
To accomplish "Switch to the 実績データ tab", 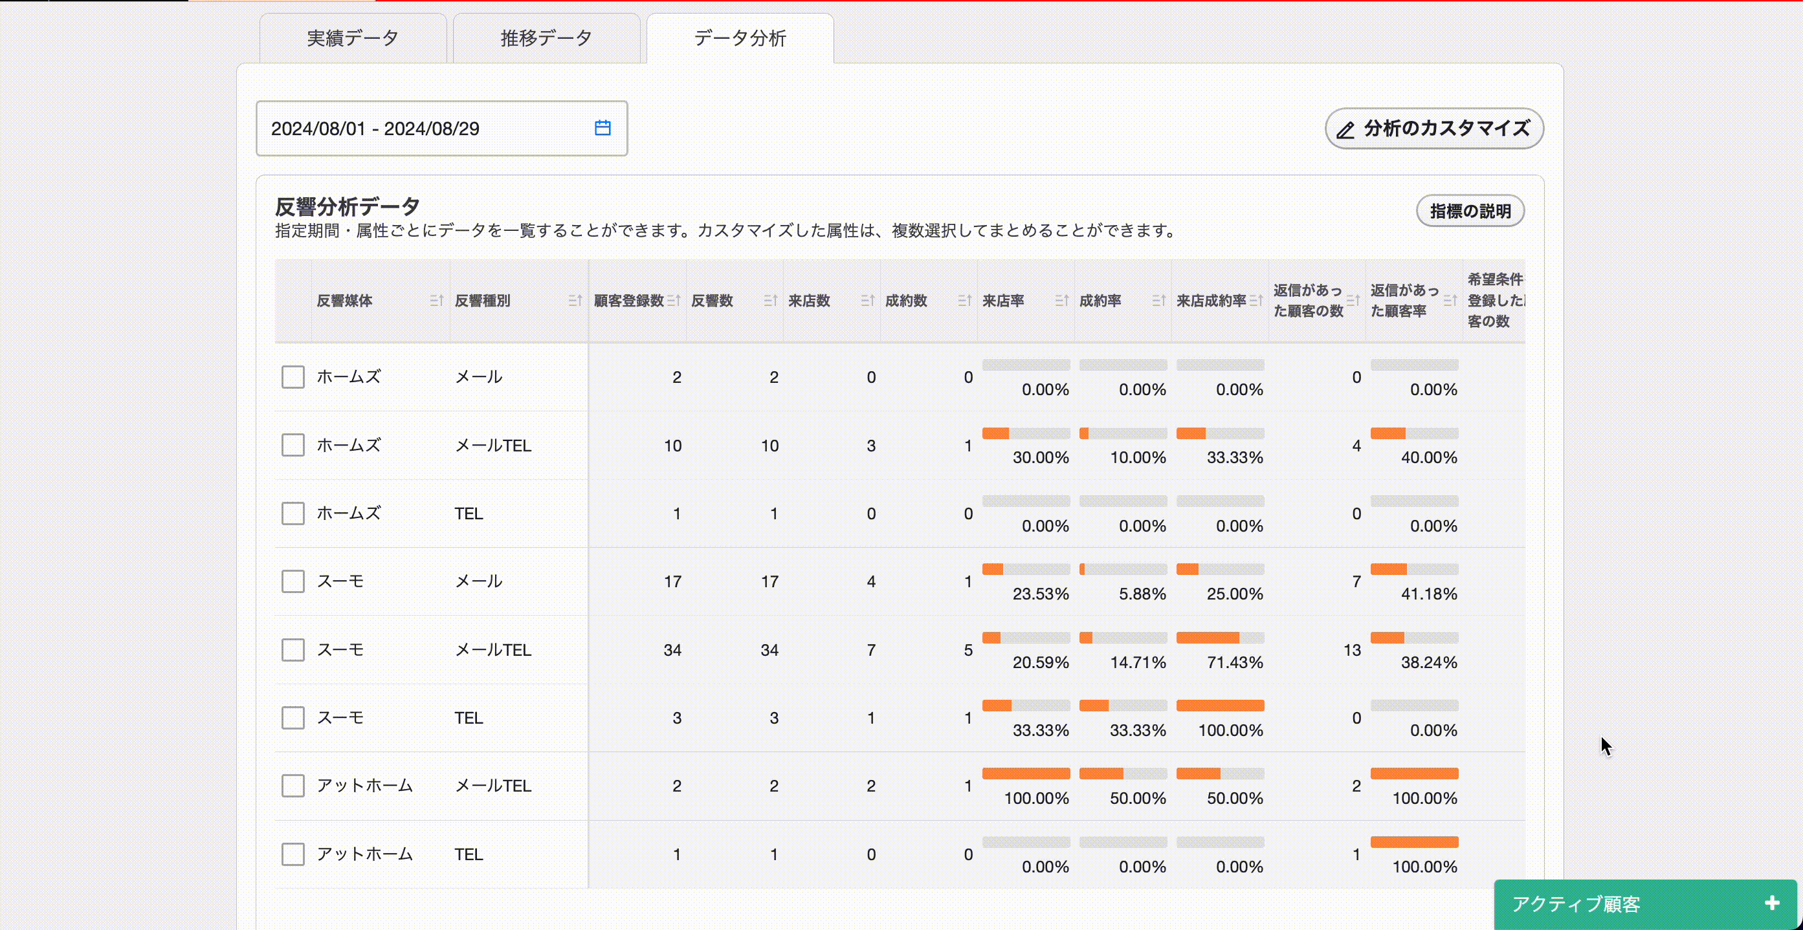I will pos(353,38).
